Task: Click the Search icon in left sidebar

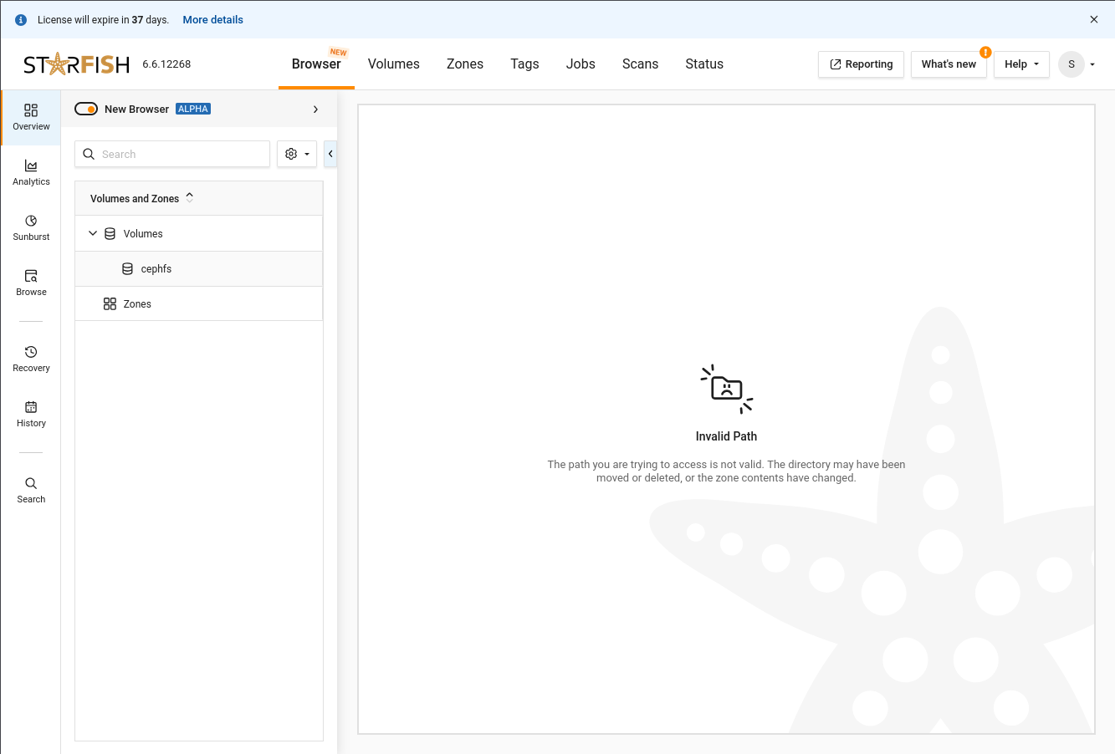Action: tap(31, 490)
